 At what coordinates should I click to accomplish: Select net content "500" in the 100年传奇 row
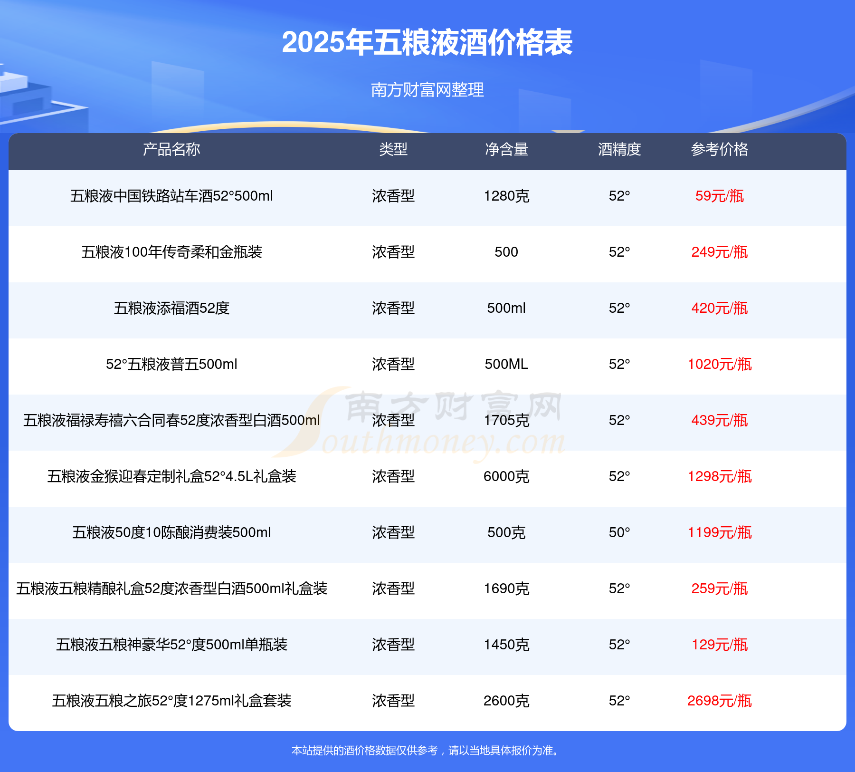click(x=506, y=252)
